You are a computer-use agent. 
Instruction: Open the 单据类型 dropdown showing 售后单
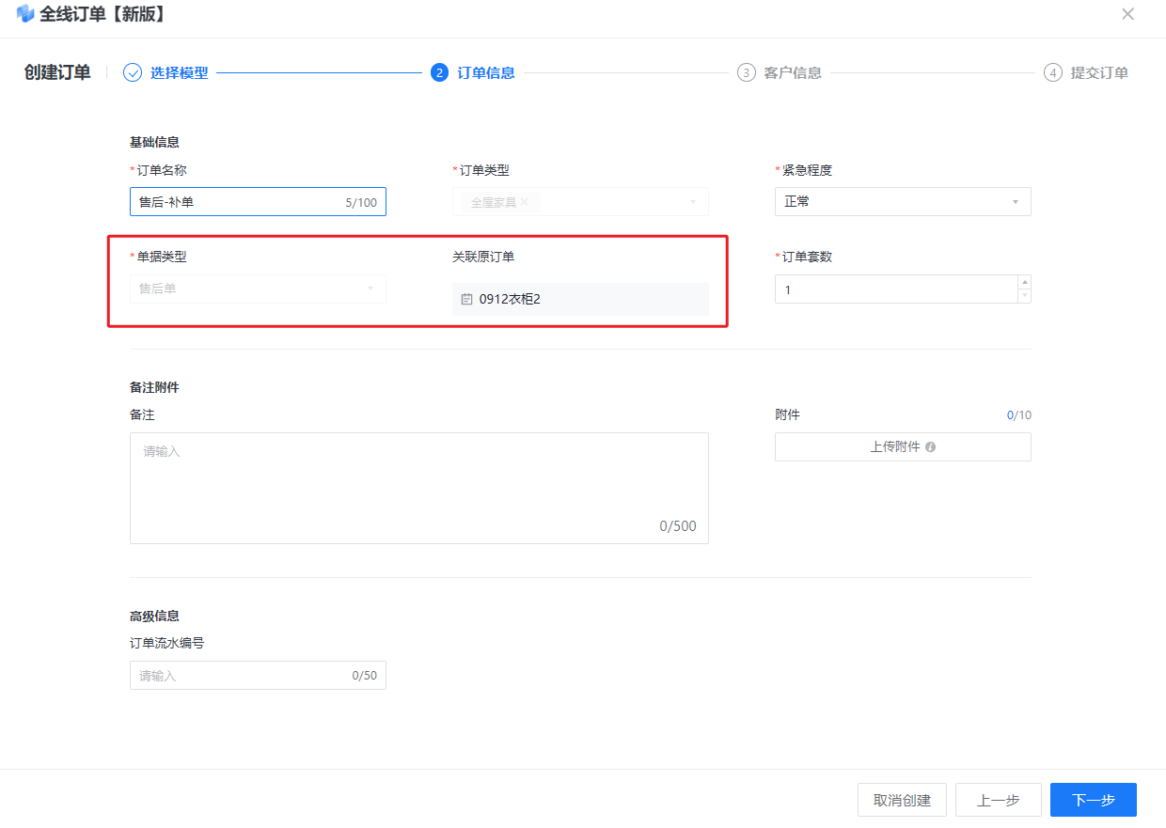(257, 289)
